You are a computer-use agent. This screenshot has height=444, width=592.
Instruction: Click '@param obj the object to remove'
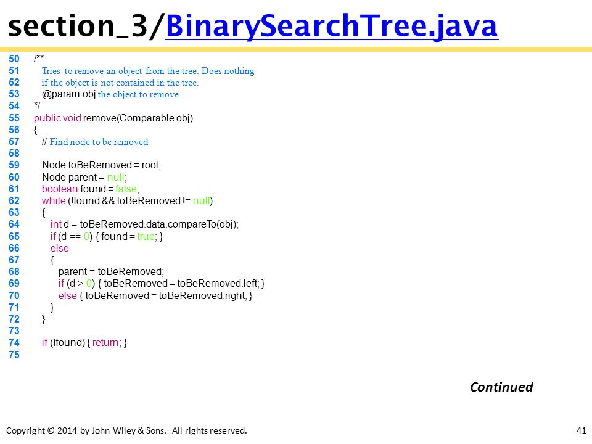tap(110, 94)
